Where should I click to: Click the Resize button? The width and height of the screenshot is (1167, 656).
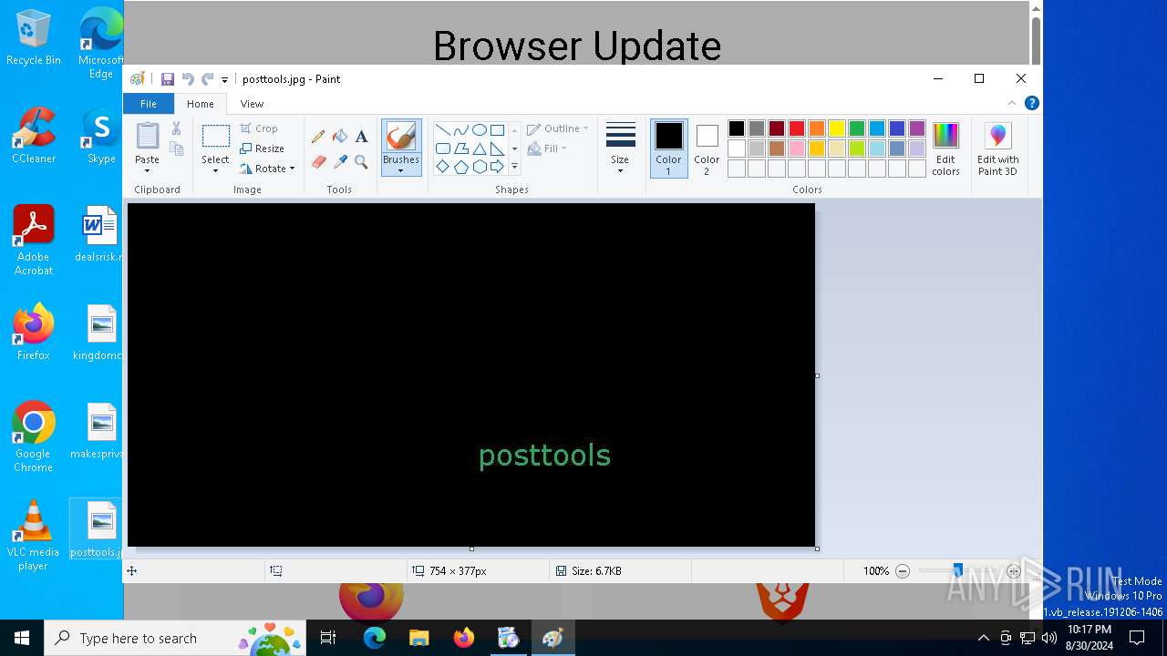pyautogui.click(x=263, y=149)
